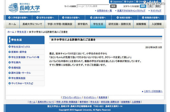This screenshot has height=112, width=170.
Task: Click the 検索 search button
Action: pyautogui.click(x=113, y=6)
